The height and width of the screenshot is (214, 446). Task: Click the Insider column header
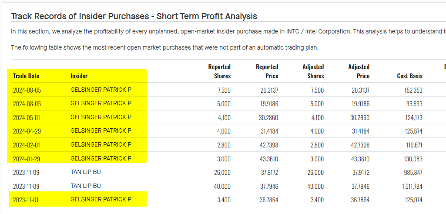coord(79,76)
